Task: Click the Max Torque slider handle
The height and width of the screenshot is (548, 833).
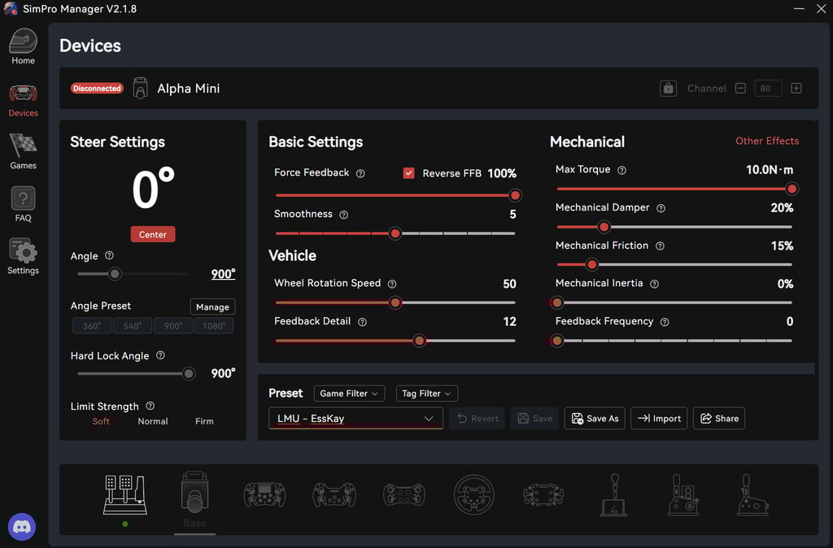Action: [792, 189]
